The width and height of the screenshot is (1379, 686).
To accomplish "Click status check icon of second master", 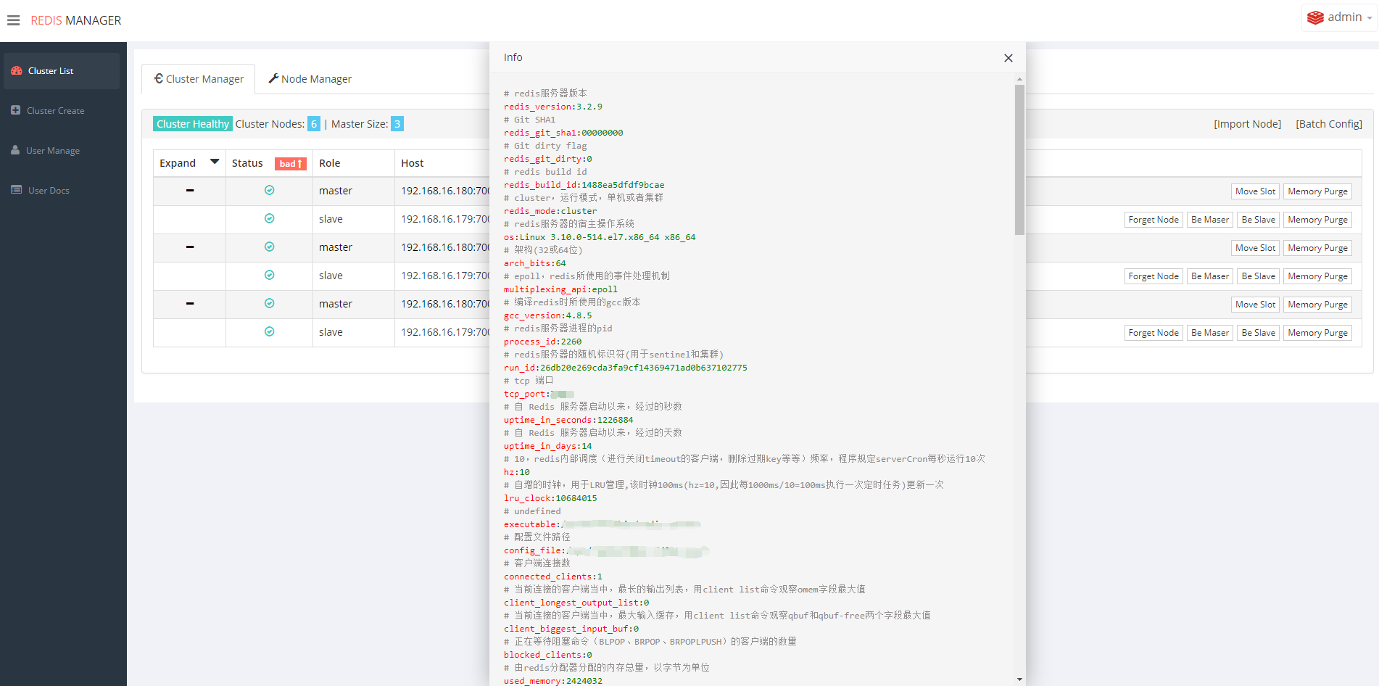I will (270, 247).
